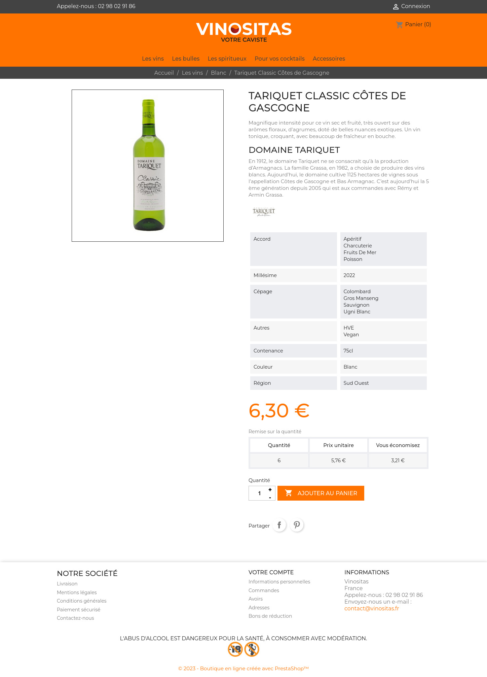487x677 pixels.
Task: Click the pregnant woman warning icon
Action: [252, 649]
